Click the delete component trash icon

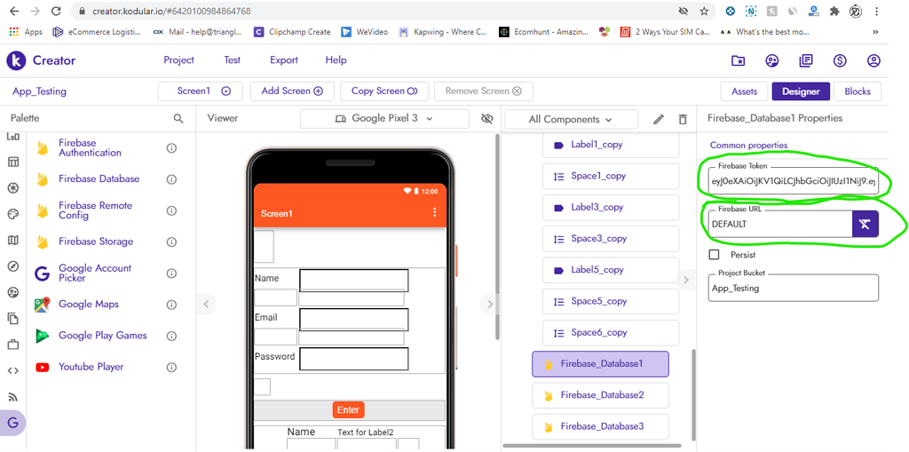point(683,119)
